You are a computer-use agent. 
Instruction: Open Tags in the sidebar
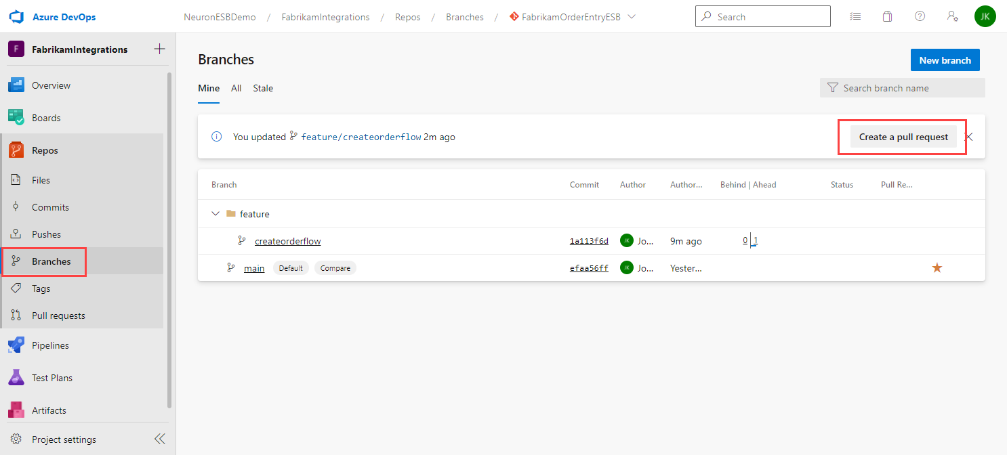[81, 288]
